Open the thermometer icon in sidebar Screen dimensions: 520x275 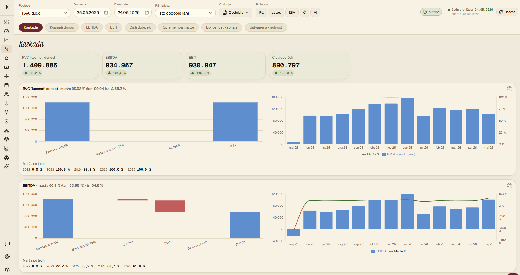point(7,103)
